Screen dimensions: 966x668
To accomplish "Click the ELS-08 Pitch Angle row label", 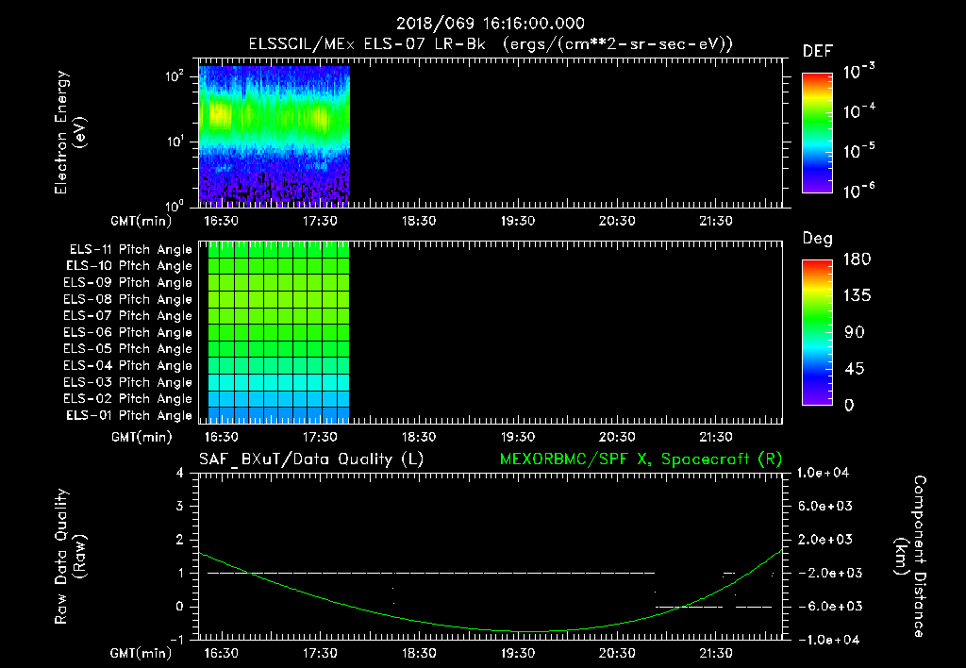I will pyautogui.click(x=127, y=299).
